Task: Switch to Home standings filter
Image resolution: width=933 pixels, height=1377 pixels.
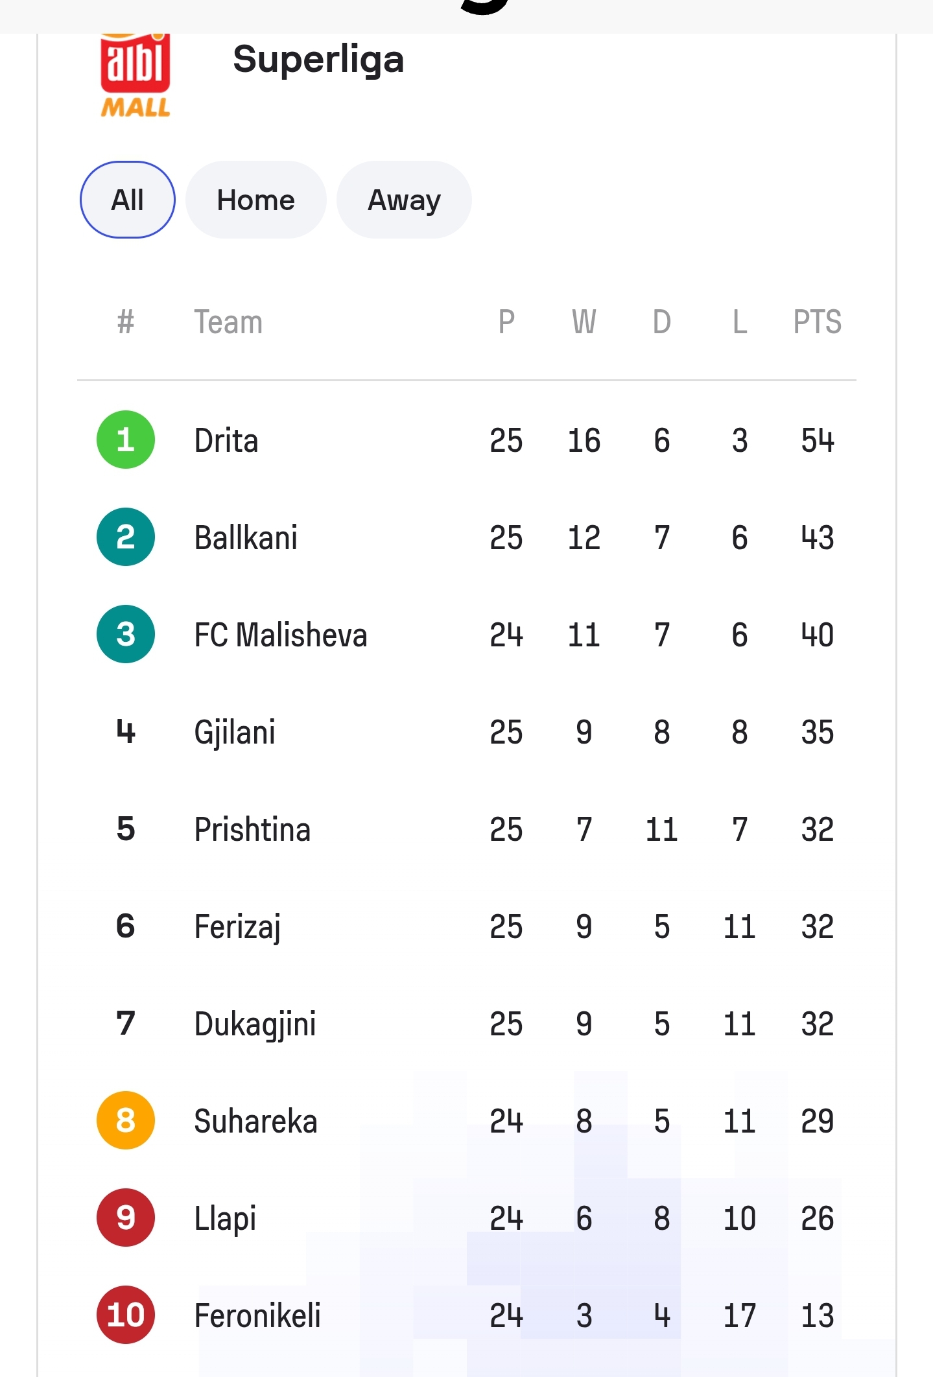Action: click(255, 200)
